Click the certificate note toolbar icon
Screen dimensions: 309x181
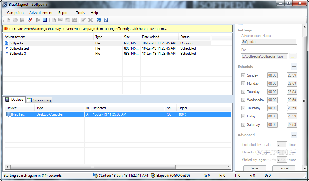[75, 20]
